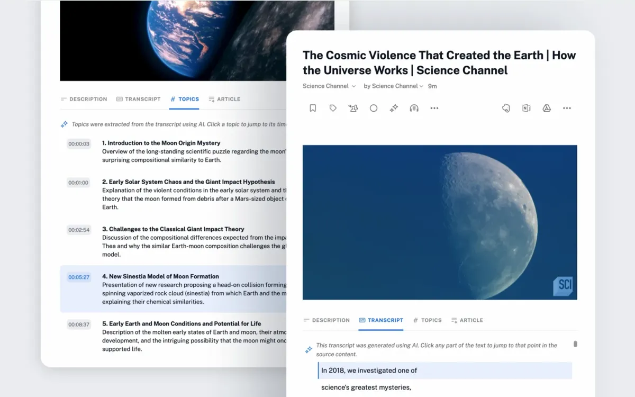Screen dimensions: 635x397
Task: Open Description tab in the back panel
Action: click(84, 99)
